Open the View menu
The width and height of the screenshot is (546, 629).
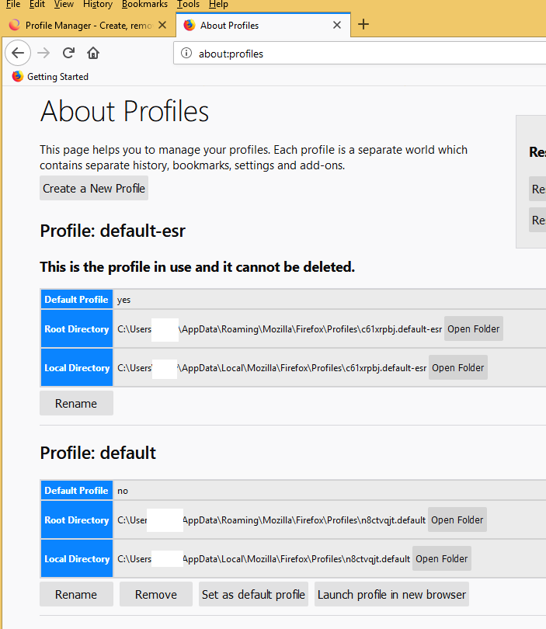(x=64, y=5)
